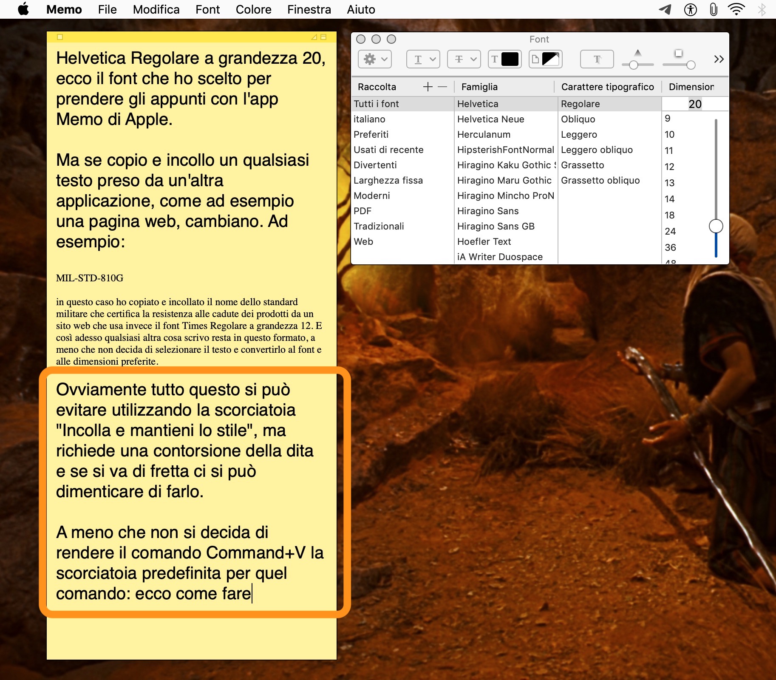Open the document background color swatch

[546, 59]
